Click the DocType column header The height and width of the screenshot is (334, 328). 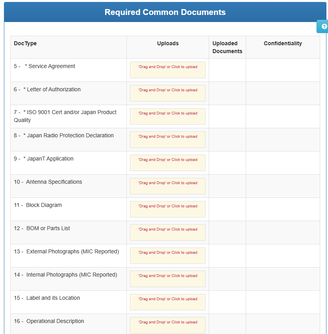coord(25,43)
